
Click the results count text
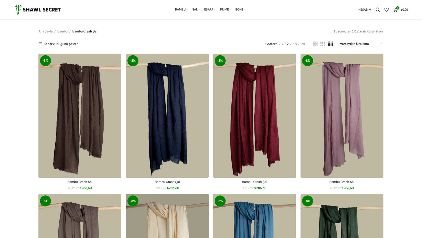pyautogui.click(x=358, y=31)
